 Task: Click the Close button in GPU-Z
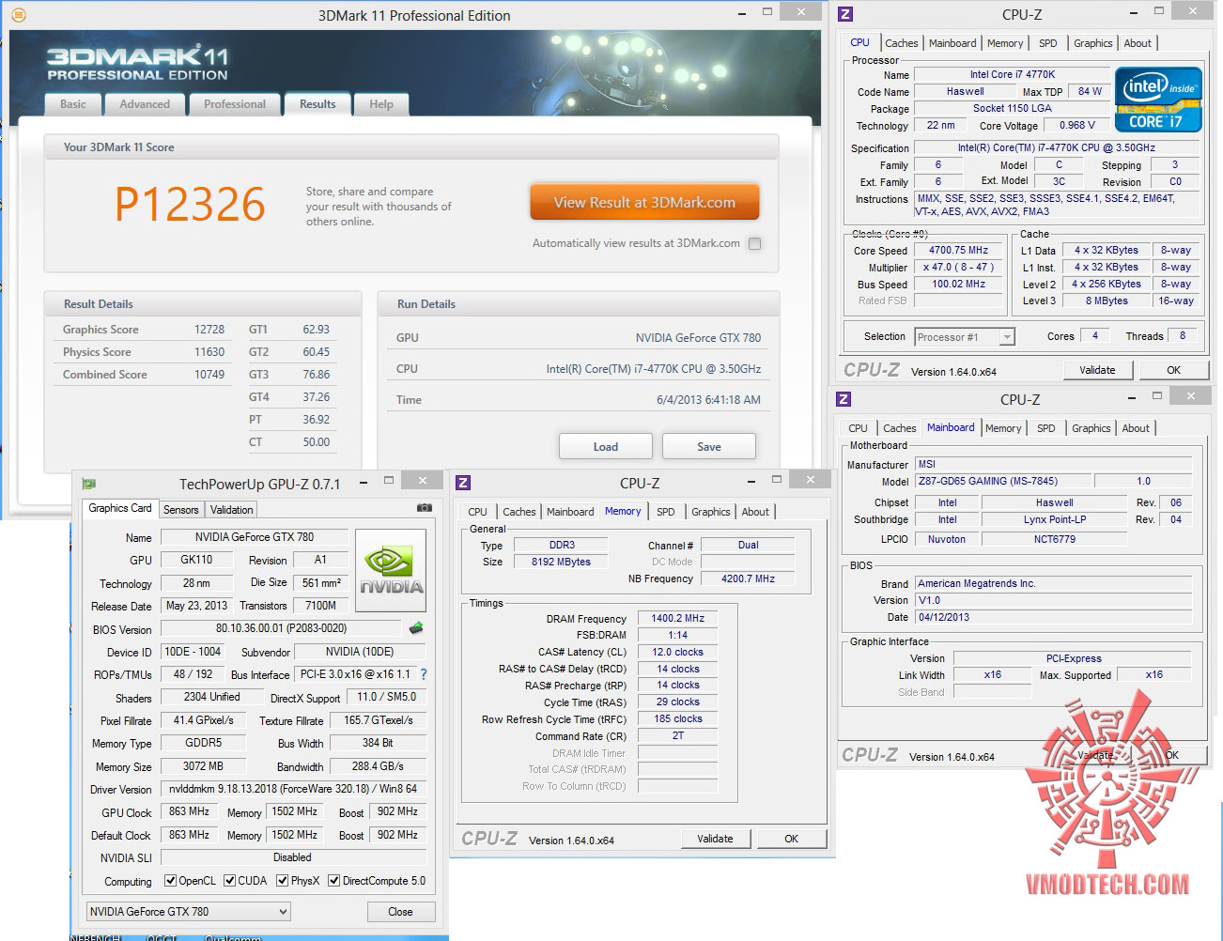click(x=400, y=912)
